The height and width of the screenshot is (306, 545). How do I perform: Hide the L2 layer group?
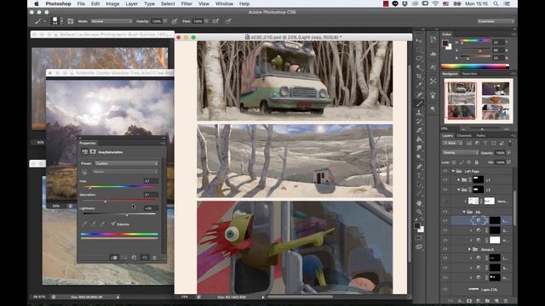[445, 190]
